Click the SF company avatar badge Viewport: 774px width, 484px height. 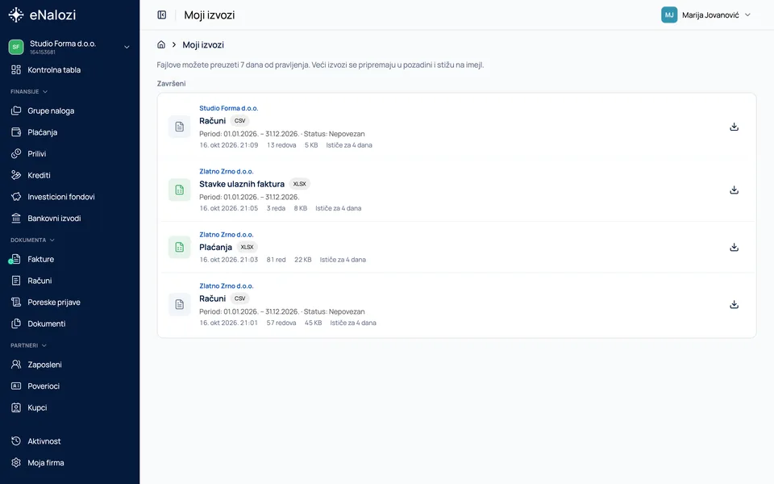coord(16,47)
